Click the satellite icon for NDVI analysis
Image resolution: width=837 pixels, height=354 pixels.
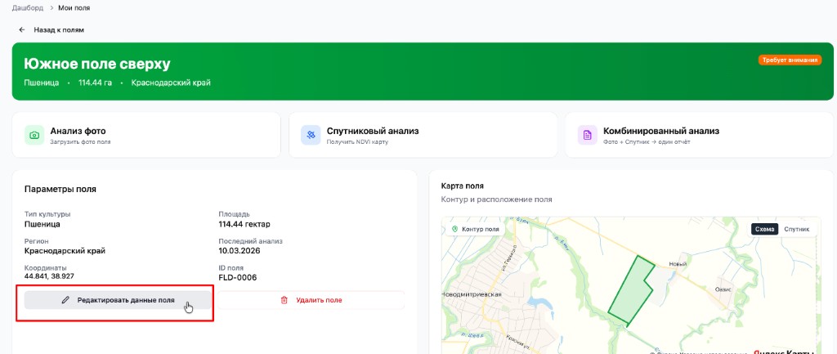coord(311,135)
